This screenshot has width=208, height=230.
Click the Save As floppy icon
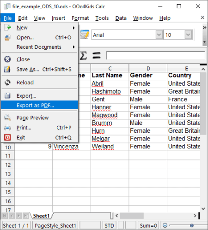7,69
